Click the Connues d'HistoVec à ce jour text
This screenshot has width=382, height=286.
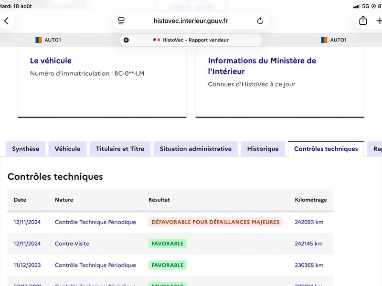(252, 84)
